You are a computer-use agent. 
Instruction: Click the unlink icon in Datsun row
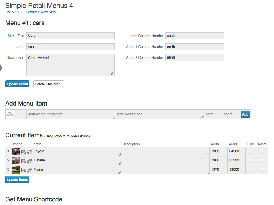(29, 161)
